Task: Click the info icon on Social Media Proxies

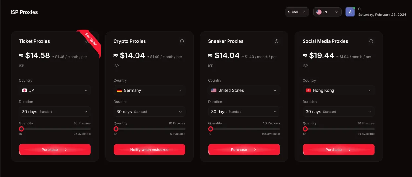Action: coord(371,41)
